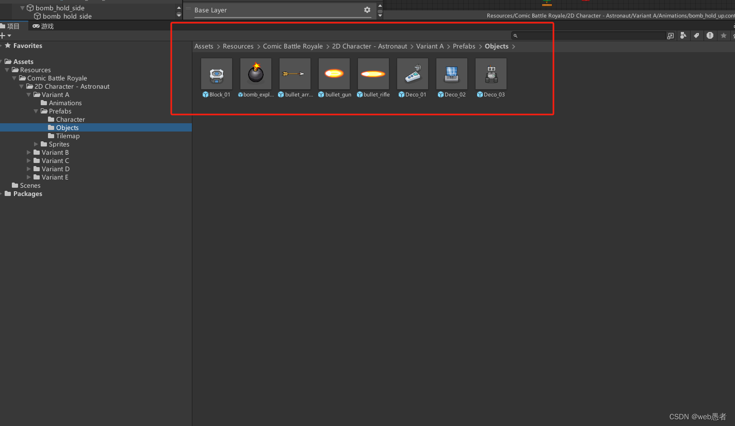This screenshot has height=426, width=735.
Task: Toggle the open-in-new-window icon
Action: (670, 35)
